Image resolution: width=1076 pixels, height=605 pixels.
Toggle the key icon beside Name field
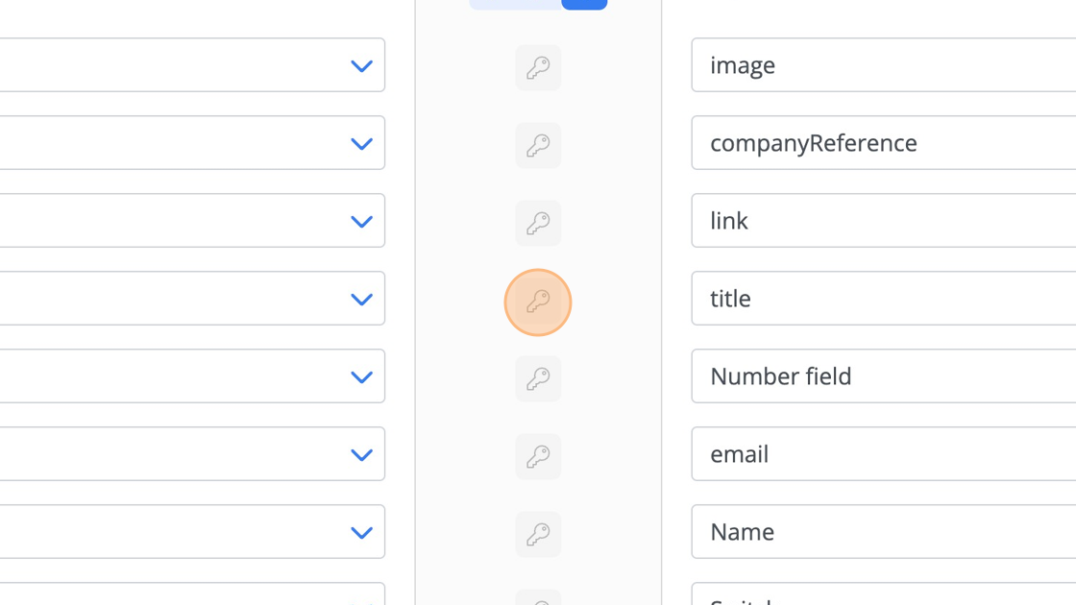[538, 534]
